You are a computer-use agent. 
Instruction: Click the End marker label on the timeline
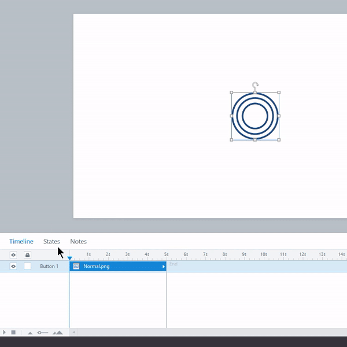pos(173,264)
